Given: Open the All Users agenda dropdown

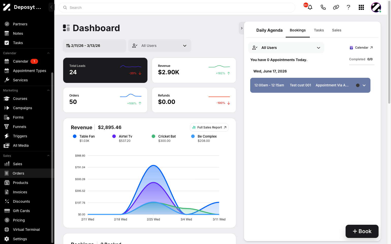Looking at the screenshot, I should pos(286,48).
